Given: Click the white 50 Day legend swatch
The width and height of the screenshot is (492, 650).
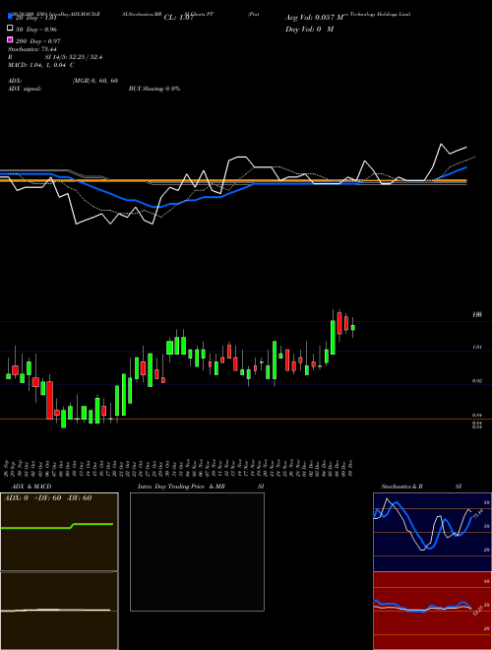Looking at the screenshot, I should 11,29.
